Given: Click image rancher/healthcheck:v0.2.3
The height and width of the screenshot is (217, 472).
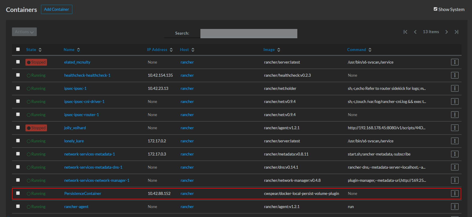Looking at the screenshot, I should tap(287, 75).
